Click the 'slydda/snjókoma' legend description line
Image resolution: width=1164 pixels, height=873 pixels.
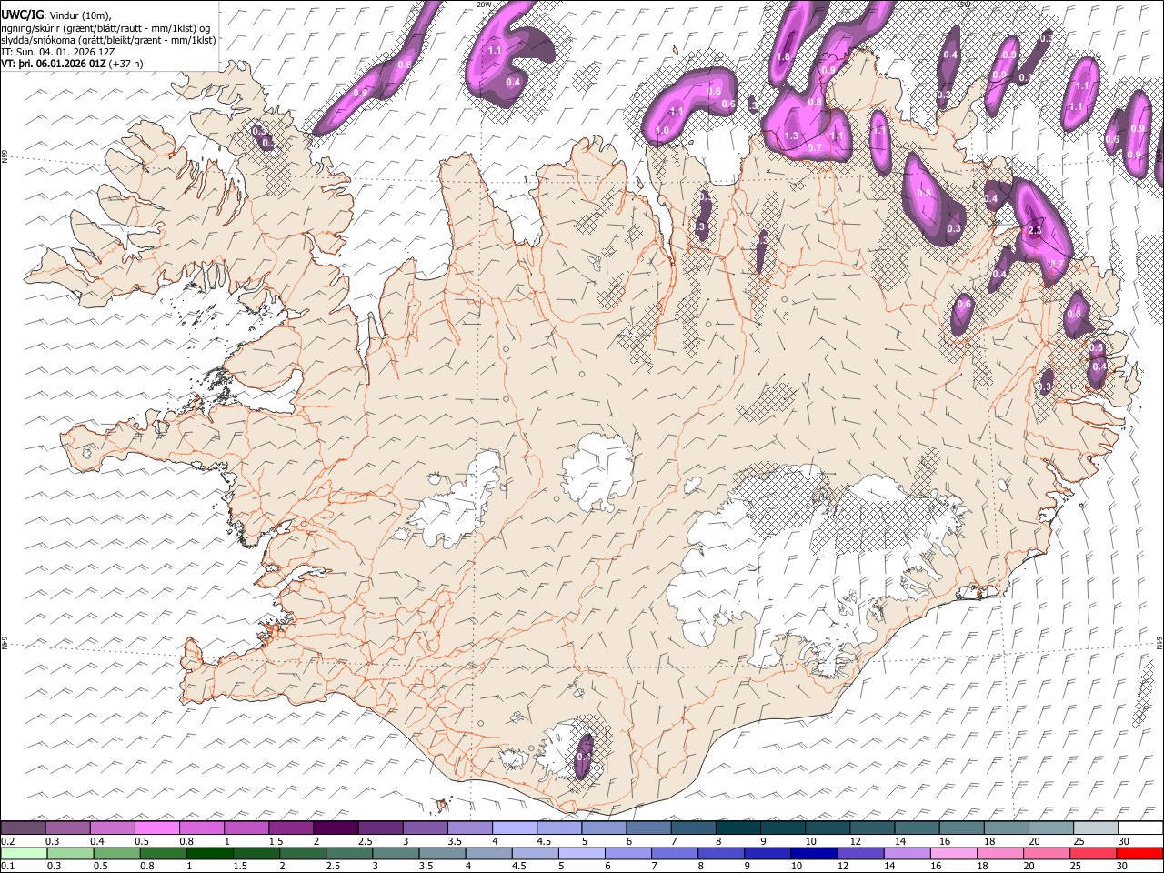pyautogui.click(x=108, y=40)
